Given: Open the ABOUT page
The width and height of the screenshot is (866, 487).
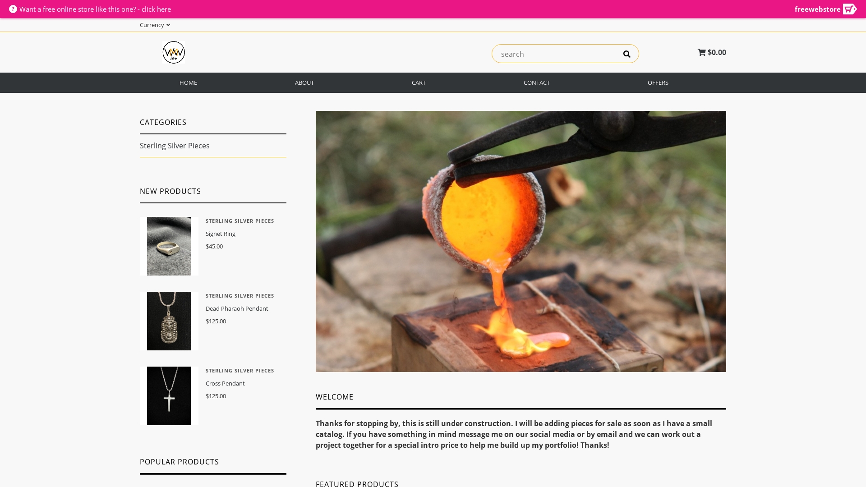Looking at the screenshot, I should [304, 83].
